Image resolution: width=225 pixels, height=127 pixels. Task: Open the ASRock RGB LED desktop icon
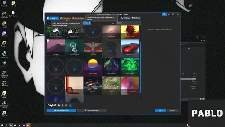[x=4, y=84]
